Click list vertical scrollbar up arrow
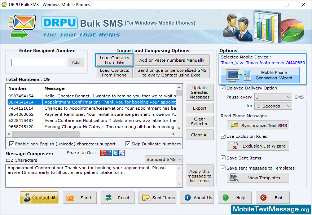 point(179,87)
